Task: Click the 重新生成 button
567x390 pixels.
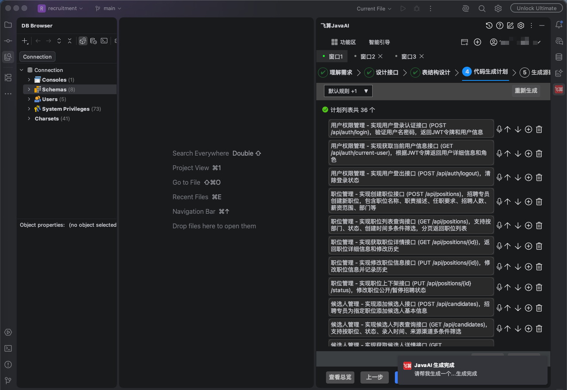Action: (x=526, y=91)
